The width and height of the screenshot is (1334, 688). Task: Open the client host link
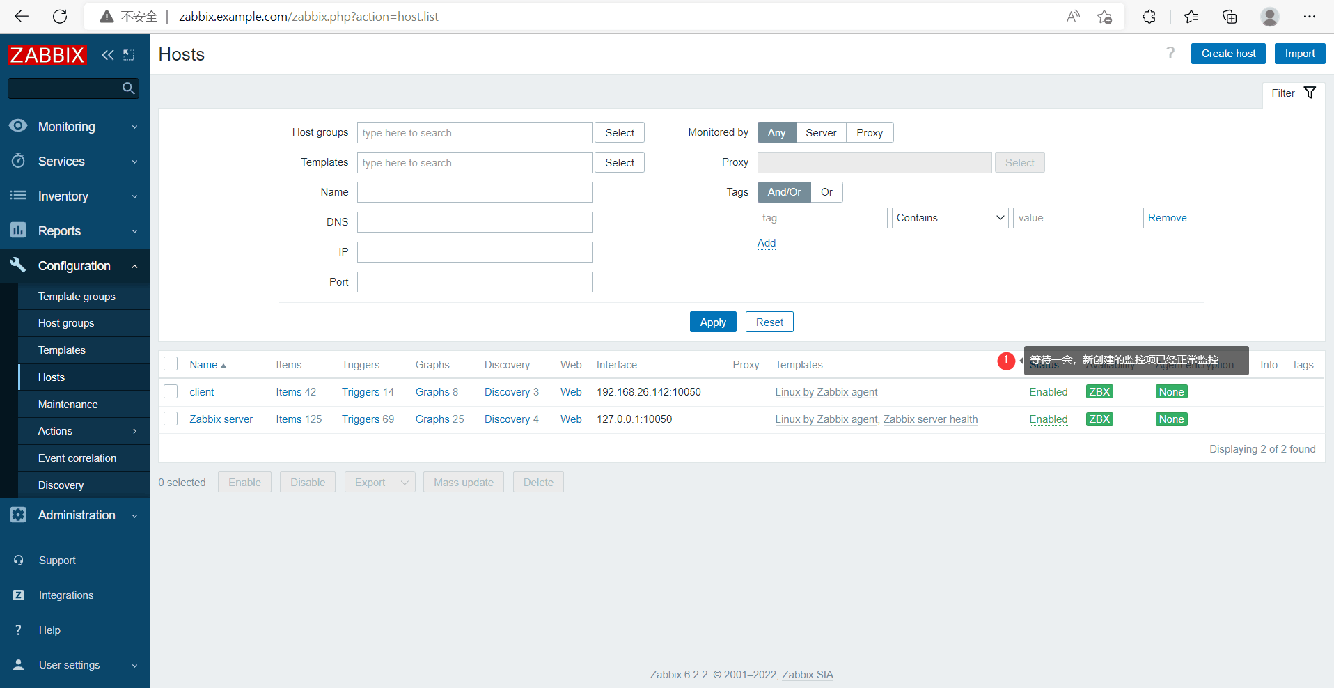point(202,392)
